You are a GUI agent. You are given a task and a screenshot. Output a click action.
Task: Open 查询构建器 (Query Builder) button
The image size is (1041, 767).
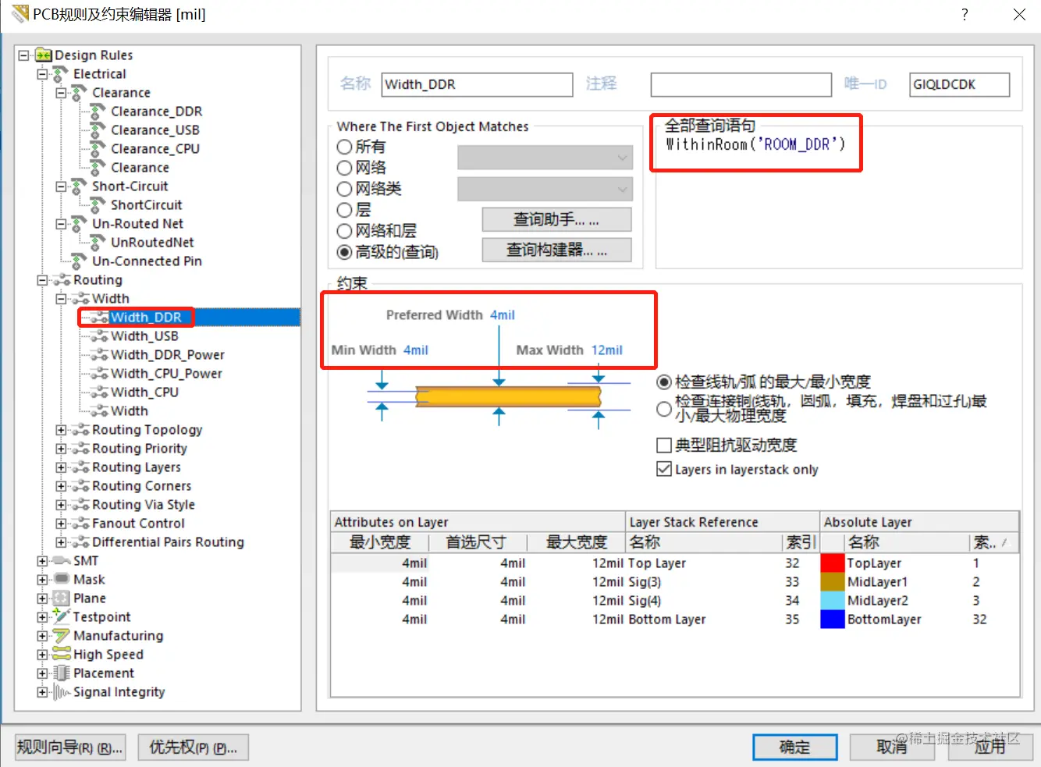pyautogui.click(x=556, y=250)
